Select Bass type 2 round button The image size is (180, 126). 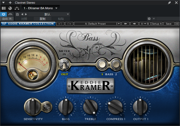pos(116,64)
